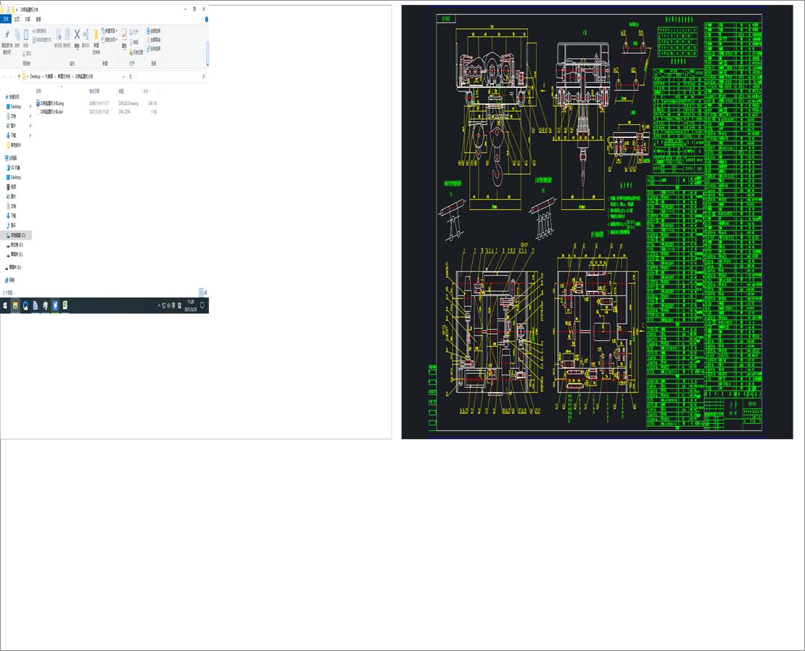The image size is (805, 651).
Task: Click Select all in the ribbon
Action: click(154, 30)
